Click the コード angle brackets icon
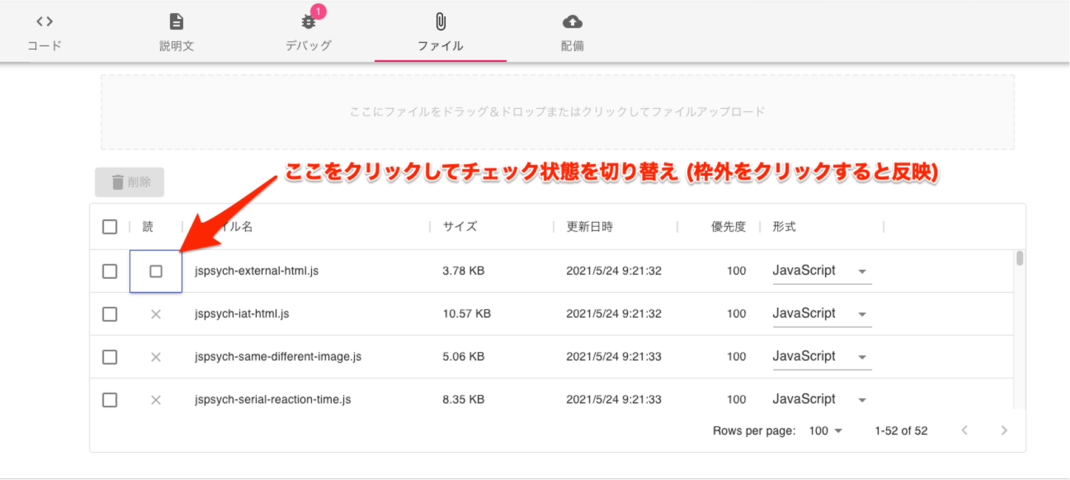1070x480 pixels. coord(44,22)
